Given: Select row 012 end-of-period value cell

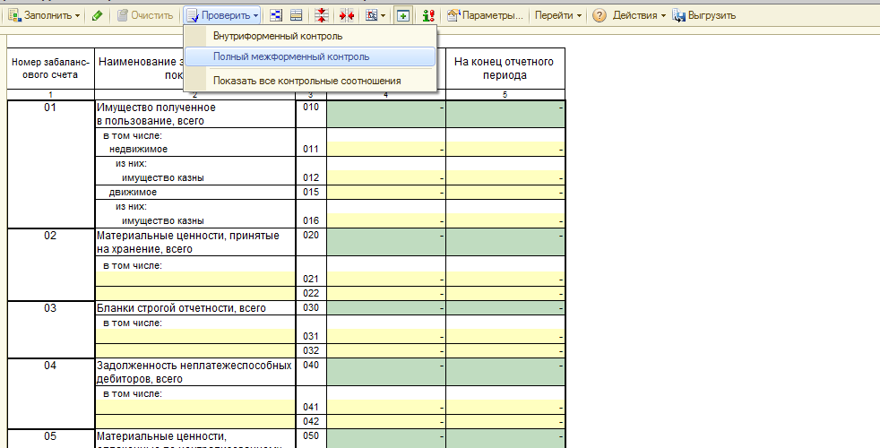Looking at the screenshot, I should (505, 178).
